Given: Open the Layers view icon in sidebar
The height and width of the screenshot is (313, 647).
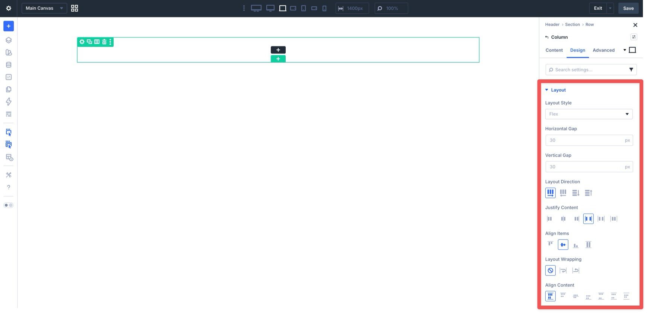Looking at the screenshot, I should tap(9, 40).
